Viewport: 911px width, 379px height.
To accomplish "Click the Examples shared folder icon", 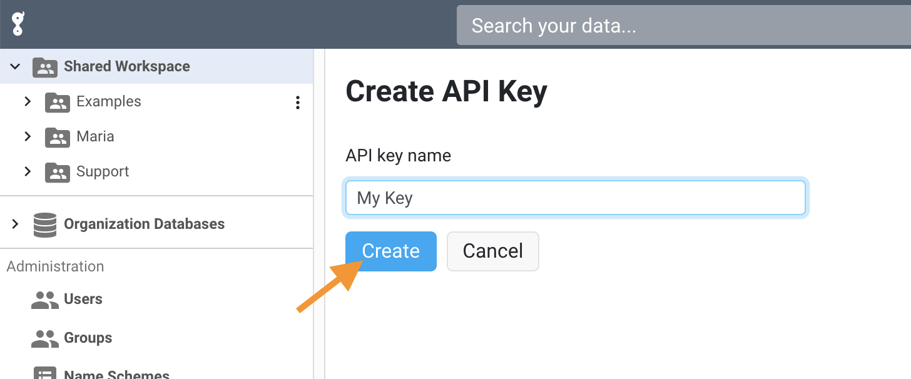I will [x=57, y=102].
